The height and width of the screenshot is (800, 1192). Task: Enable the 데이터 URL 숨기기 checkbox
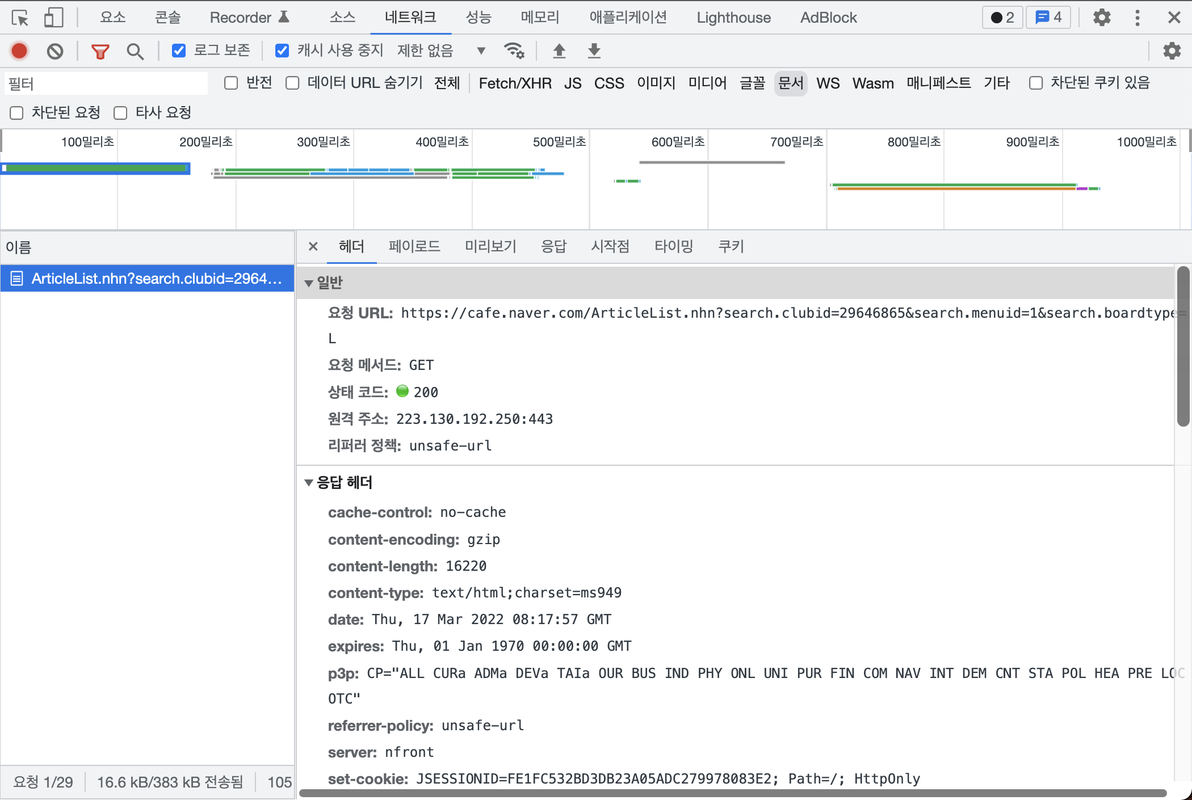point(293,83)
